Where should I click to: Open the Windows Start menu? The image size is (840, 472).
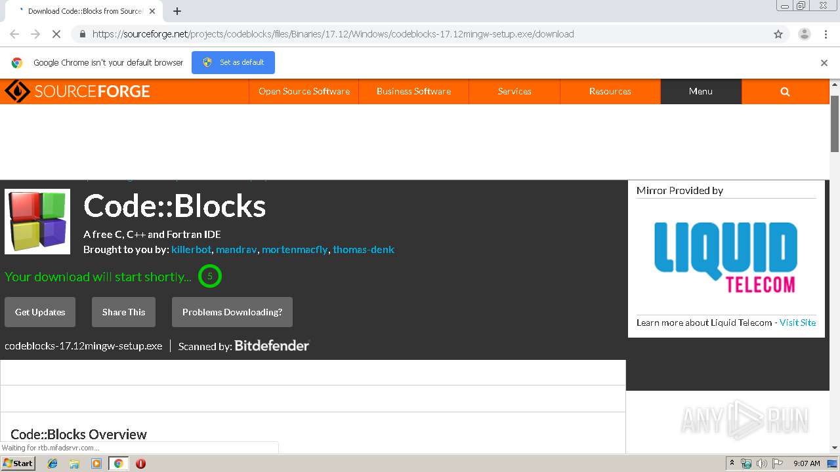(x=18, y=463)
